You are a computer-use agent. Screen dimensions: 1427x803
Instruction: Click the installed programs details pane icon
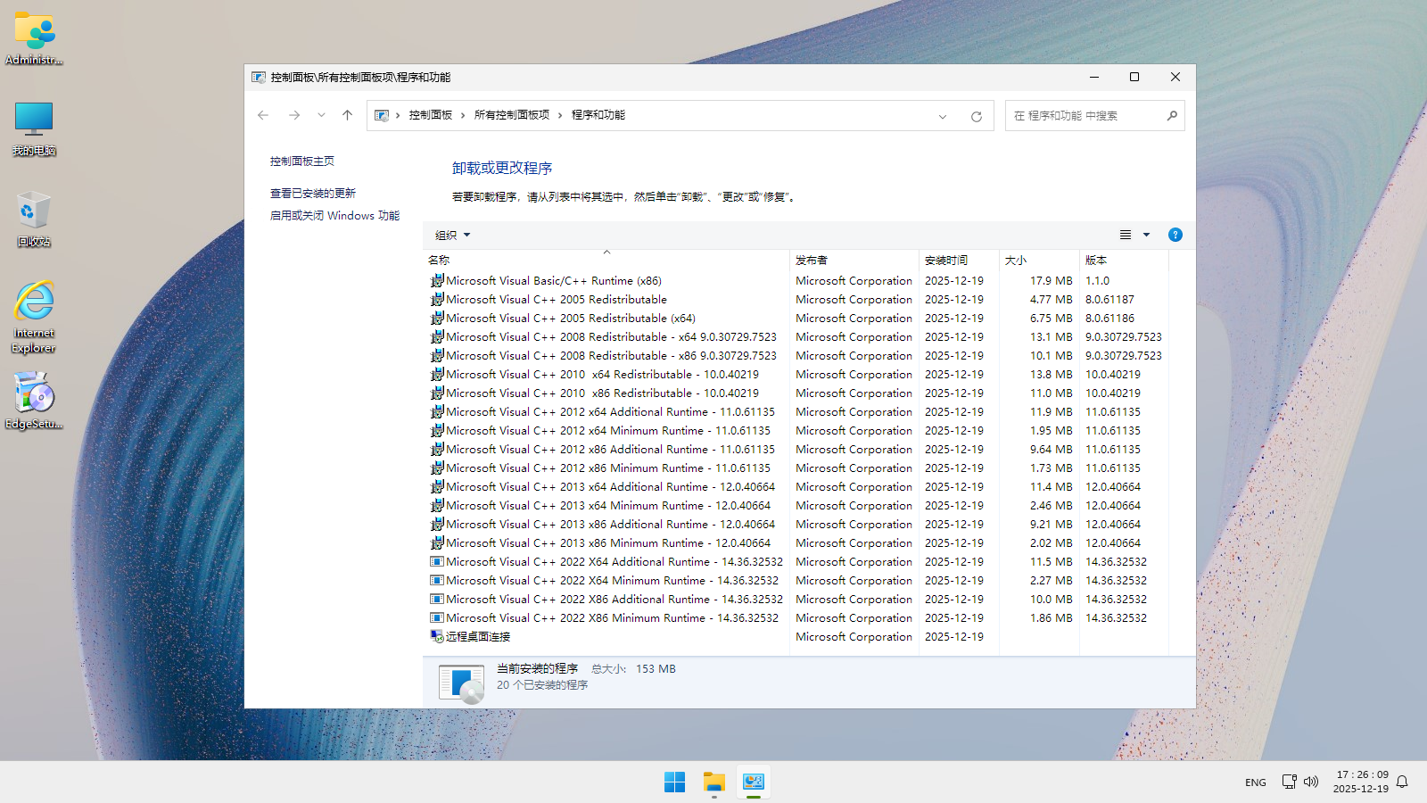(462, 683)
